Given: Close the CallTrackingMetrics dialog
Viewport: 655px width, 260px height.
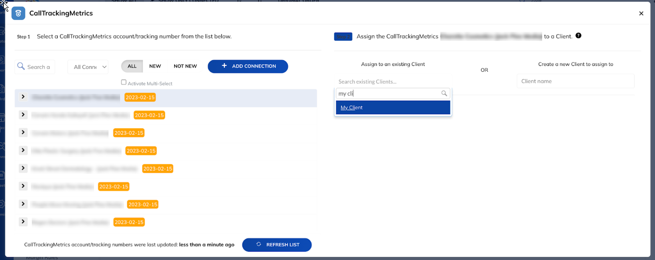Looking at the screenshot, I should 641,13.
